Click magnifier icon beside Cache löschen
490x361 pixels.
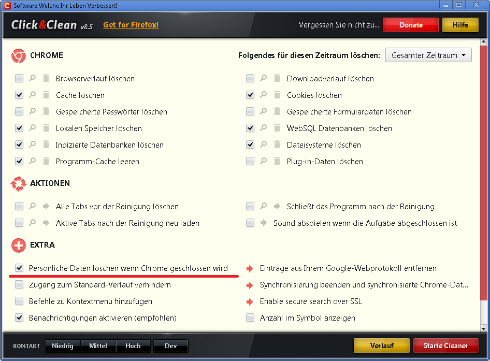pyautogui.click(x=33, y=95)
